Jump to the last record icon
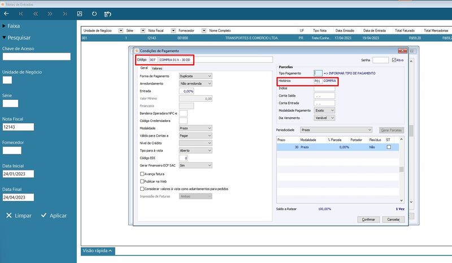 65,14
